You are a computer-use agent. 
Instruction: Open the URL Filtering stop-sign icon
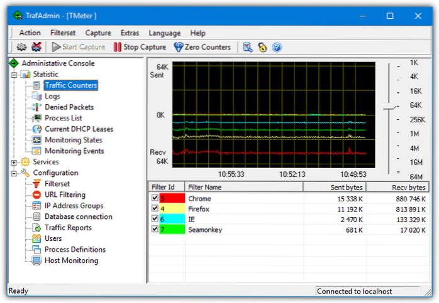coord(36,195)
